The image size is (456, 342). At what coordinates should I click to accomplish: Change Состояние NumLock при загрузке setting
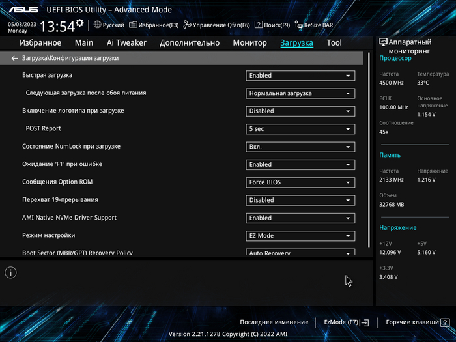point(300,147)
